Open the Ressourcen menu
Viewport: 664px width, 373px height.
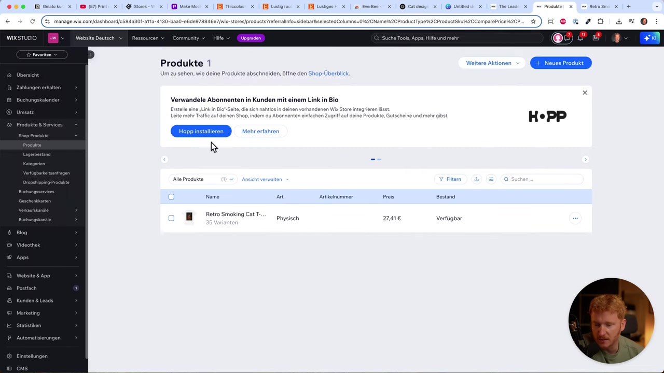point(148,38)
